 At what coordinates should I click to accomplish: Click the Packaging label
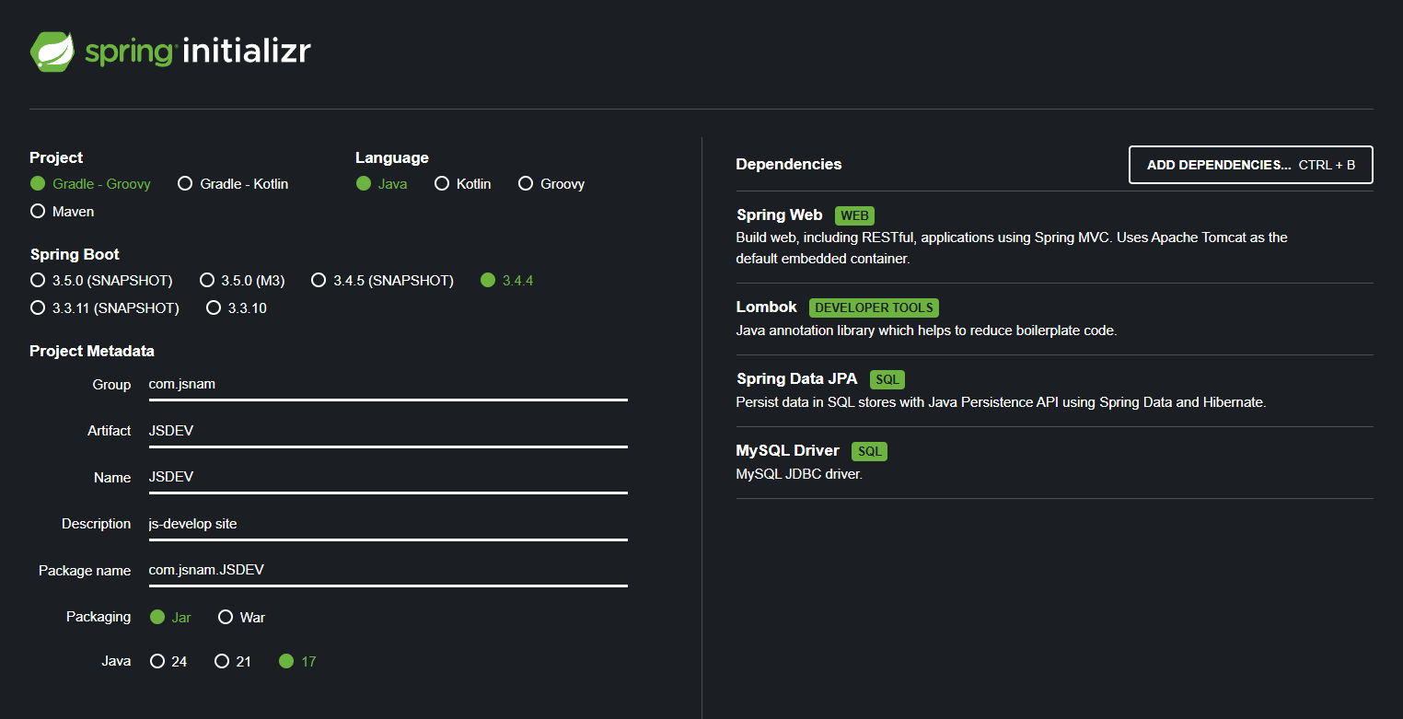pos(99,617)
